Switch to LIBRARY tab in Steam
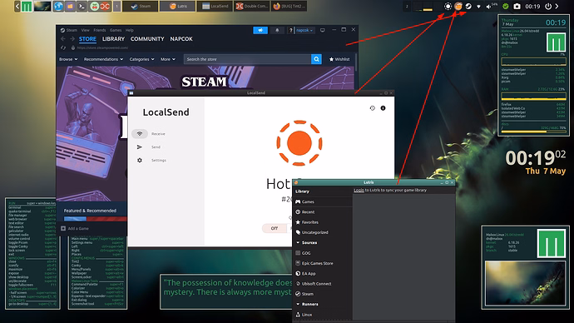574x323 pixels. pyautogui.click(x=113, y=39)
